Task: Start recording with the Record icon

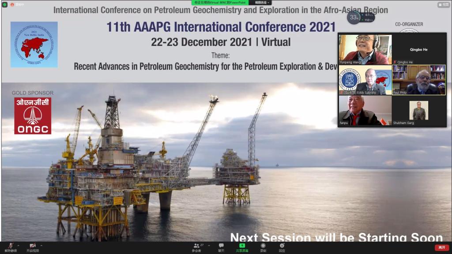Action: click(x=263, y=247)
